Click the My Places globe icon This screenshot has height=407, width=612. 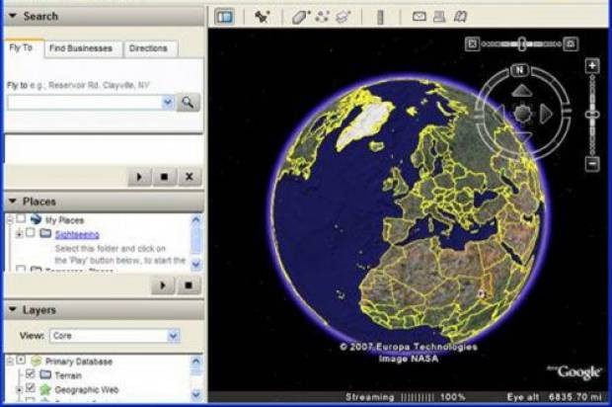click(x=36, y=219)
